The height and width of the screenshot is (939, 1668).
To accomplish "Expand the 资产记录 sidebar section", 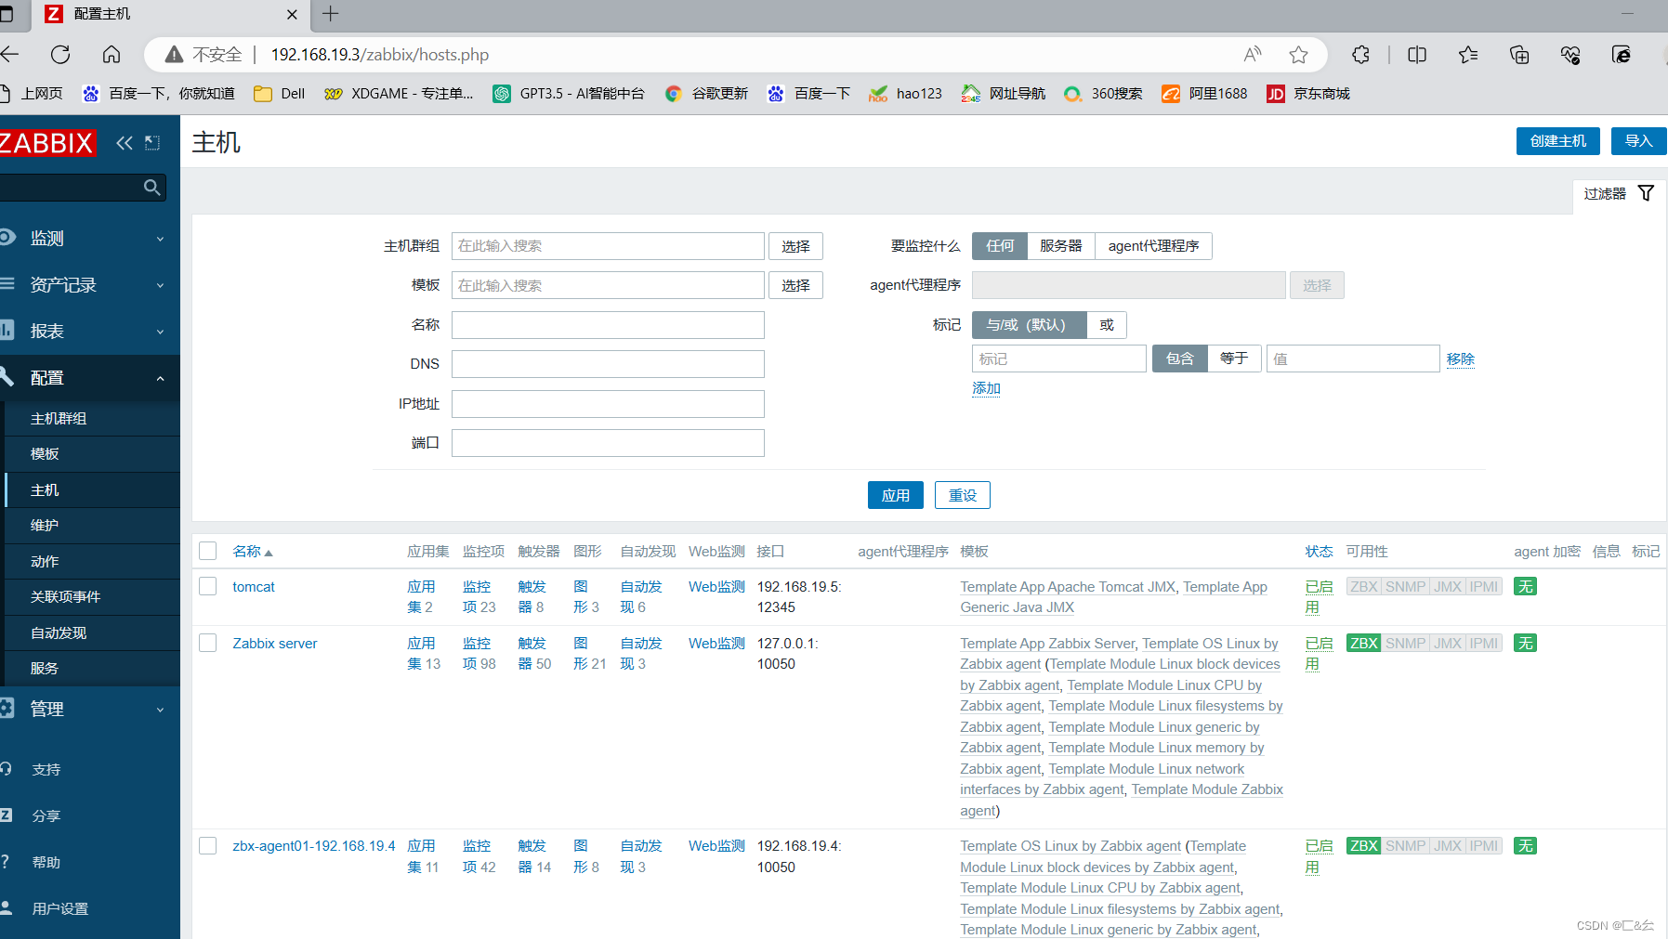I will (x=160, y=284).
